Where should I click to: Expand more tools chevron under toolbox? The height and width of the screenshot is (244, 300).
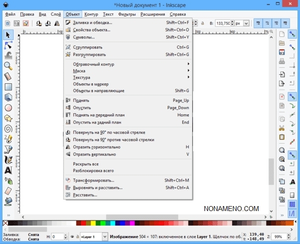(8, 215)
